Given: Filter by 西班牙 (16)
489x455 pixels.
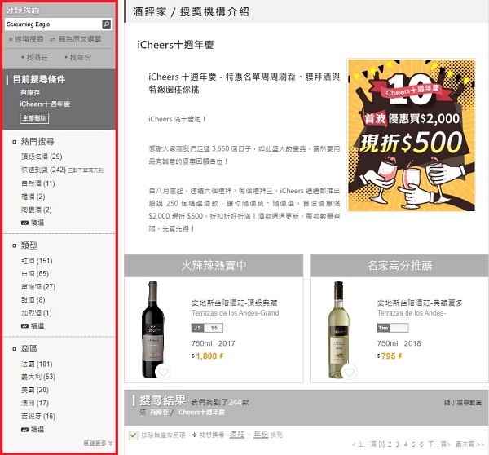Looking at the screenshot, I should pos(38,417).
